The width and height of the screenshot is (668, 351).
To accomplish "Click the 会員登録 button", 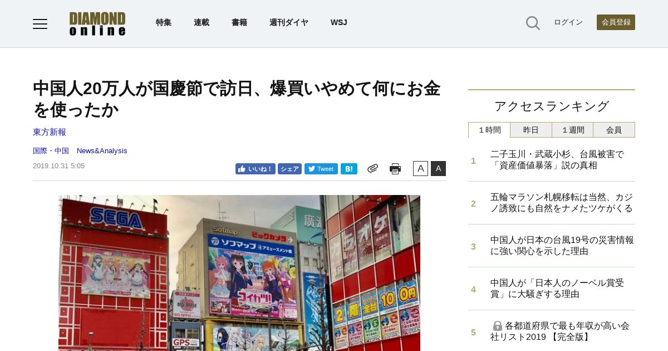I will point(616,22).
